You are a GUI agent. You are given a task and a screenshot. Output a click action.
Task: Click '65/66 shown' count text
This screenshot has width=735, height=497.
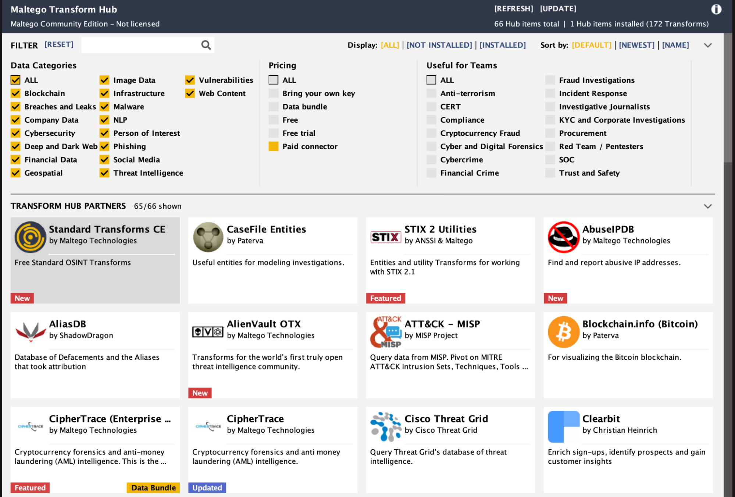coord(157,206)
